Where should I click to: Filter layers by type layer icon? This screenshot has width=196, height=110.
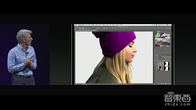point(166,57)
